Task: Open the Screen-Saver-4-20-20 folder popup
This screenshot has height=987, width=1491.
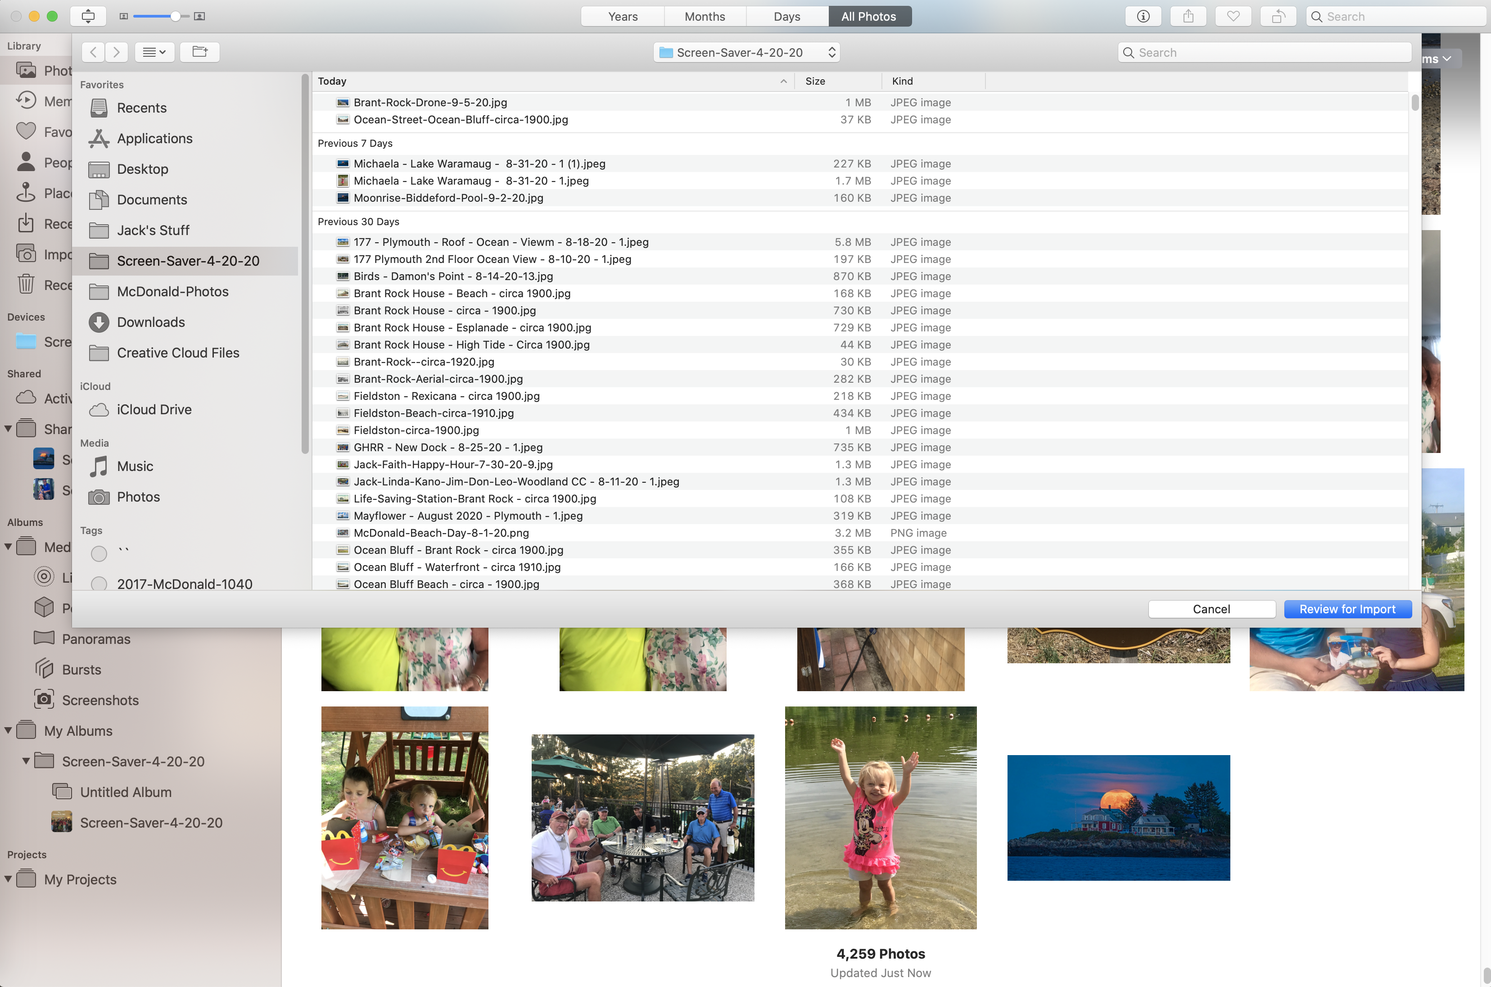Action: point(746,52)
